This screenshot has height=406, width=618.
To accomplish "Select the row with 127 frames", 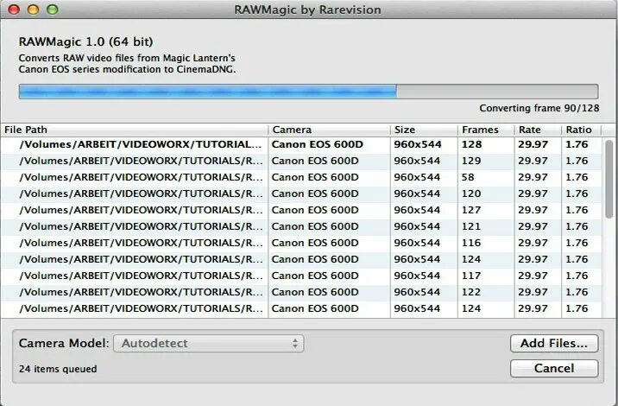I will 301,210.
